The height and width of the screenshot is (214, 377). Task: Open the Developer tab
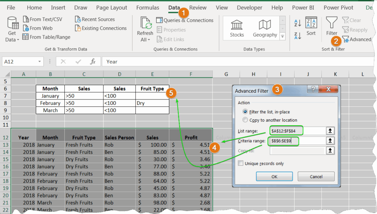coord(250,8)
